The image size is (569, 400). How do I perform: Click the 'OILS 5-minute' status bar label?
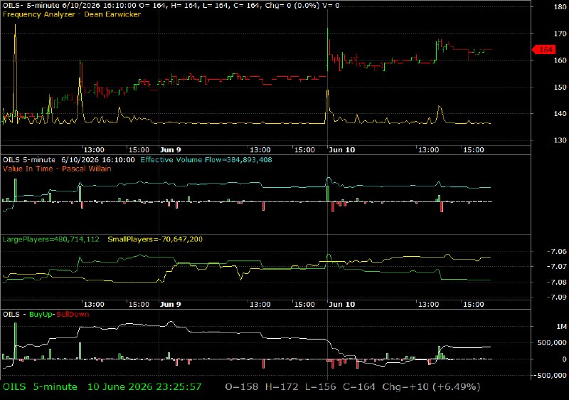pos(40,387)
